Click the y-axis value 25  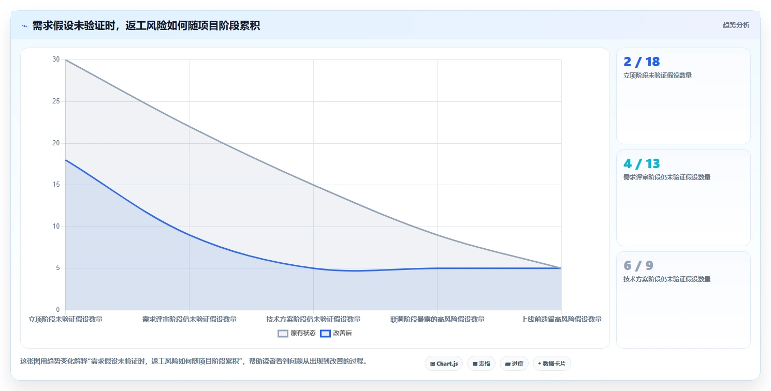point(56,101)
